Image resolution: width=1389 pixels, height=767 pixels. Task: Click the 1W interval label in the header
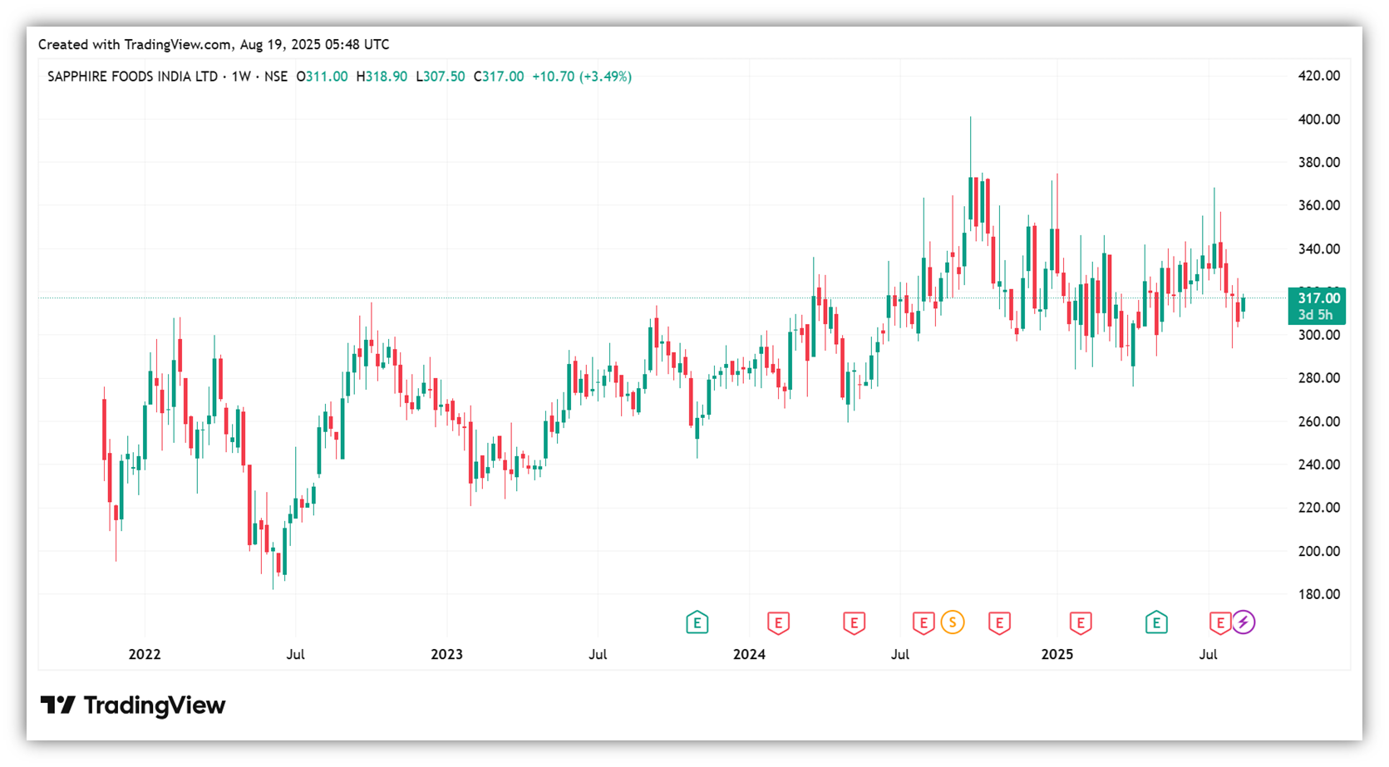tap(241, 76)
